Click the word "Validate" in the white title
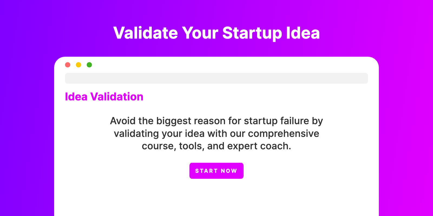The height and width of the screenshot is (216, 433). [146, 33]
